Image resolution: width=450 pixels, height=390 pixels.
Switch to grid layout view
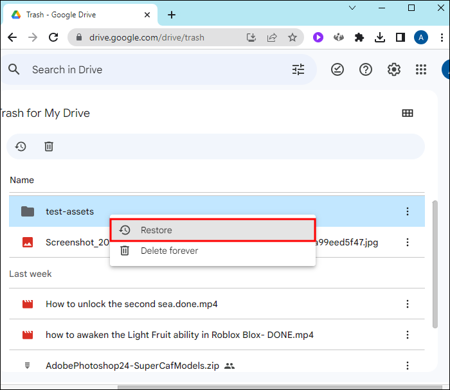(x=408, y=113)
